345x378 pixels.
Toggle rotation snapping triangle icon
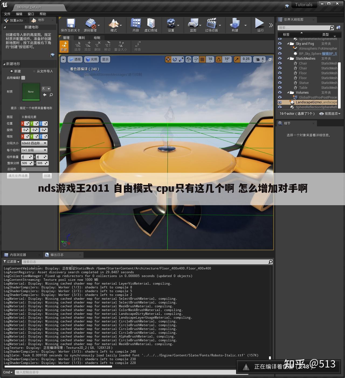click(219, 59)
